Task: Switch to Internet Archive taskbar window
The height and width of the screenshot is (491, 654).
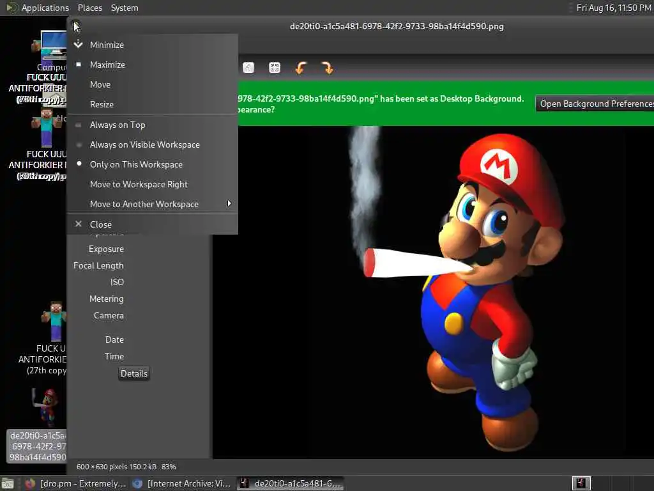Action: point(182,483)
